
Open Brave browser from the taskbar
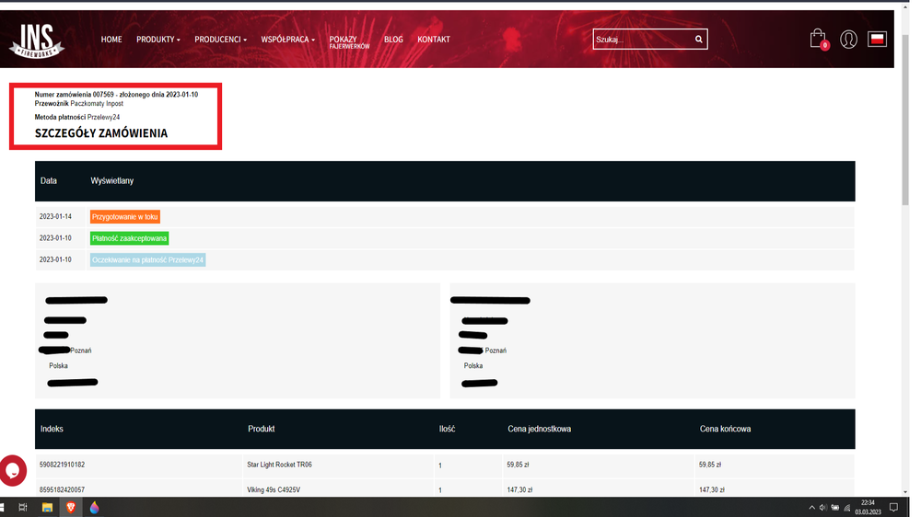coord(71,508)
